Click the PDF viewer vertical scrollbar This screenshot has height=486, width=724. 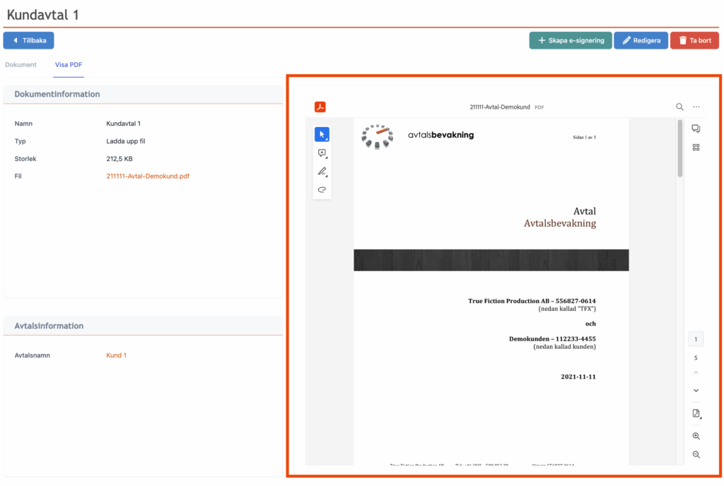pyautogui.click(x=680, y=148)
